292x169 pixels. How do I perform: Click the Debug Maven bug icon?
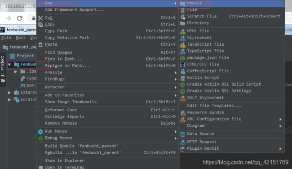click(x=40, y=139)
